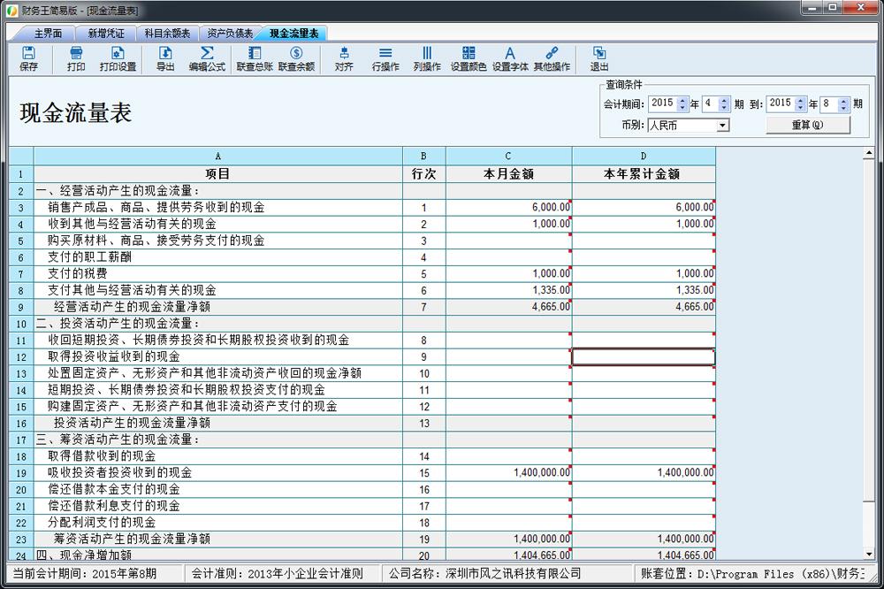Viewport: 884px width, 589px height.
Task: Click the 联查总账 toolbar icon
Action: pyautogui.click(x=255, y=58)
